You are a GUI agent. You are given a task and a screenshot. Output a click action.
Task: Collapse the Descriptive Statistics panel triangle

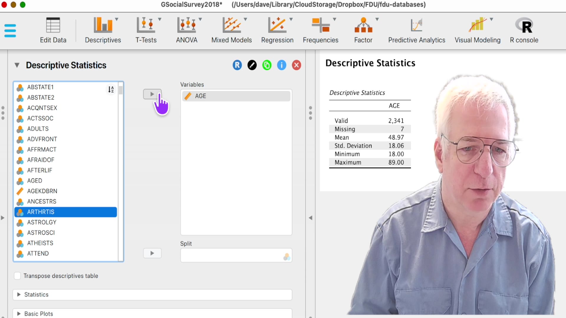[17, 65]
